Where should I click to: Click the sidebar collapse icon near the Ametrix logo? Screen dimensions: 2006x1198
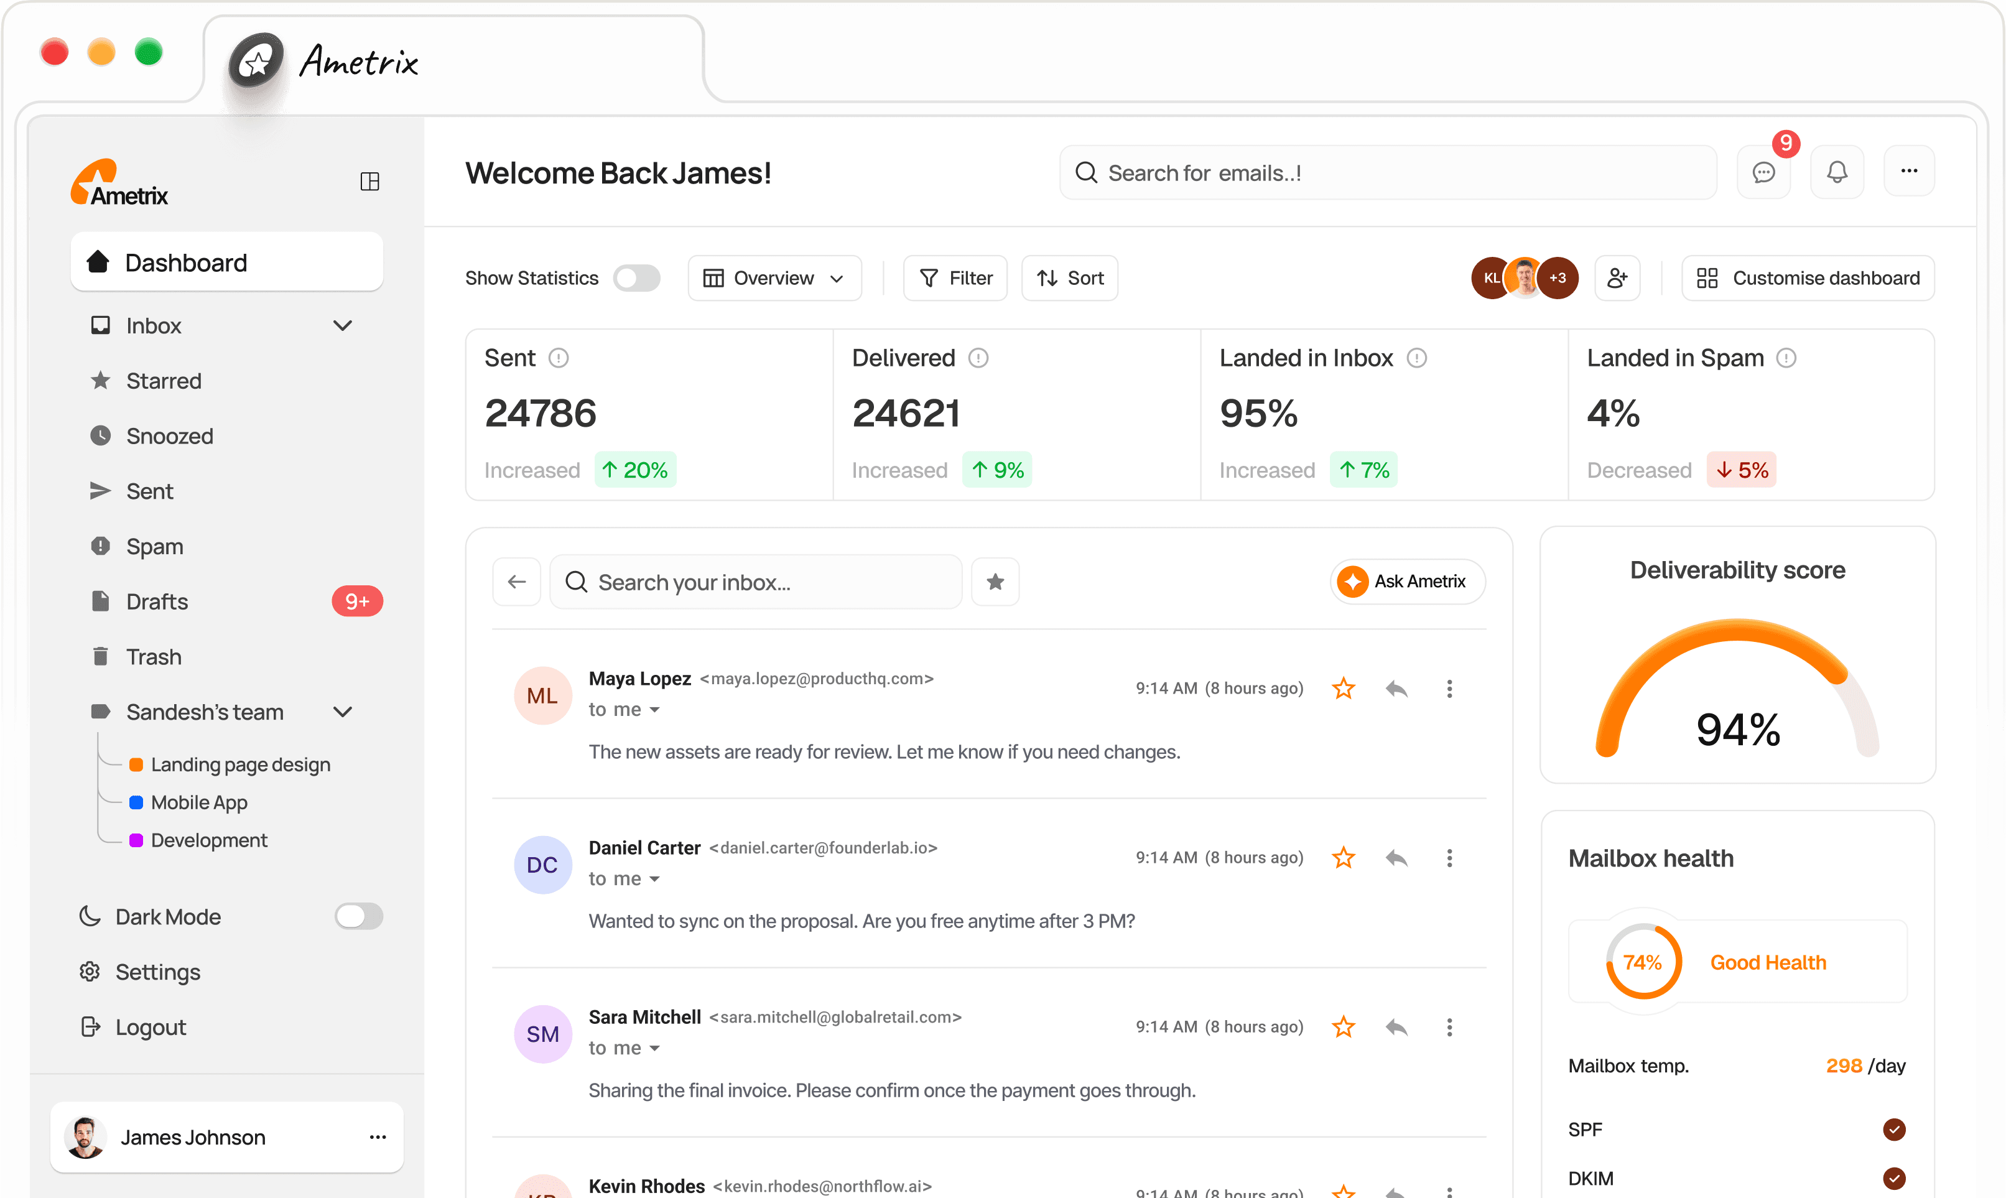369,181
